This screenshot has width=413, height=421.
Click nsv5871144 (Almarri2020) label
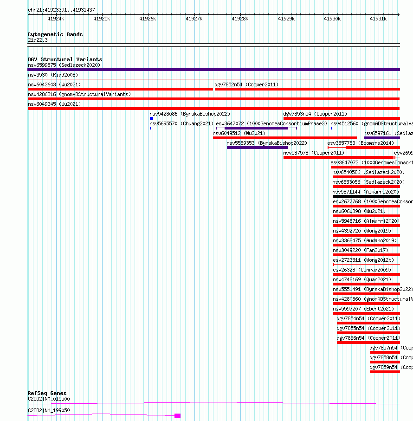point(366,192)
